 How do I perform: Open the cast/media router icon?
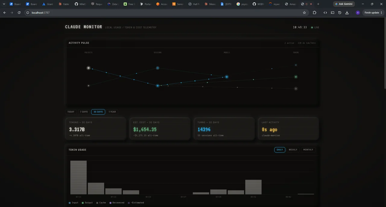(332, 13)
